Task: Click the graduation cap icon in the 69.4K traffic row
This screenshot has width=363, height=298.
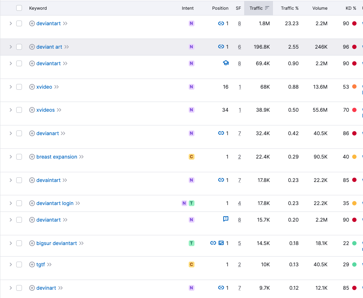Action: pyautogui.click(x=226, y=63)
